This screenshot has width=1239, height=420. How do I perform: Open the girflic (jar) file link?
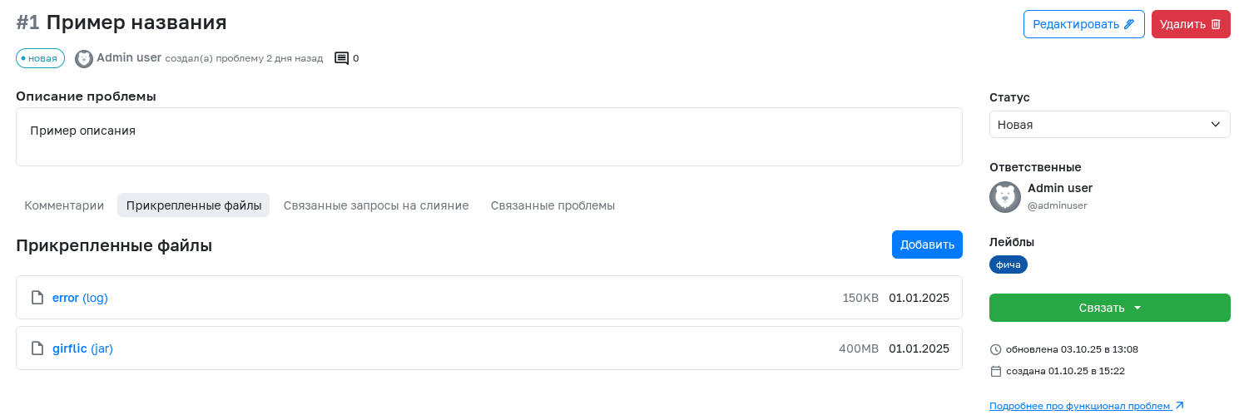coord(82,348)
